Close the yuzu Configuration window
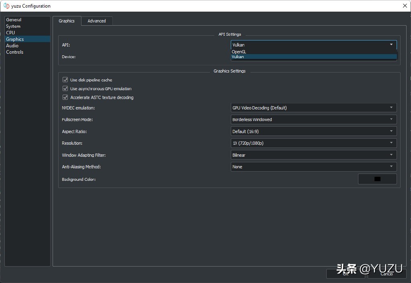Viewport: 411px width, 283px height. 404,6
